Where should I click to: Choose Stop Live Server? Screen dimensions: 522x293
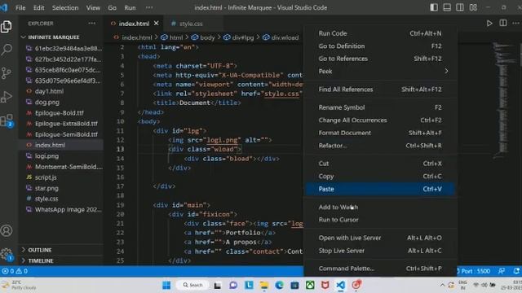[x=380, y=251]
